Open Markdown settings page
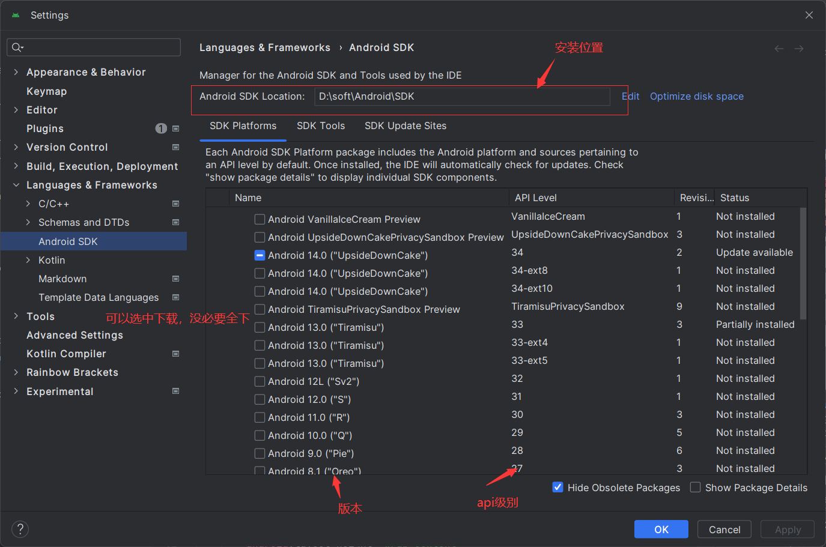Viewport: 826px width, 547px height. (62, 279)
